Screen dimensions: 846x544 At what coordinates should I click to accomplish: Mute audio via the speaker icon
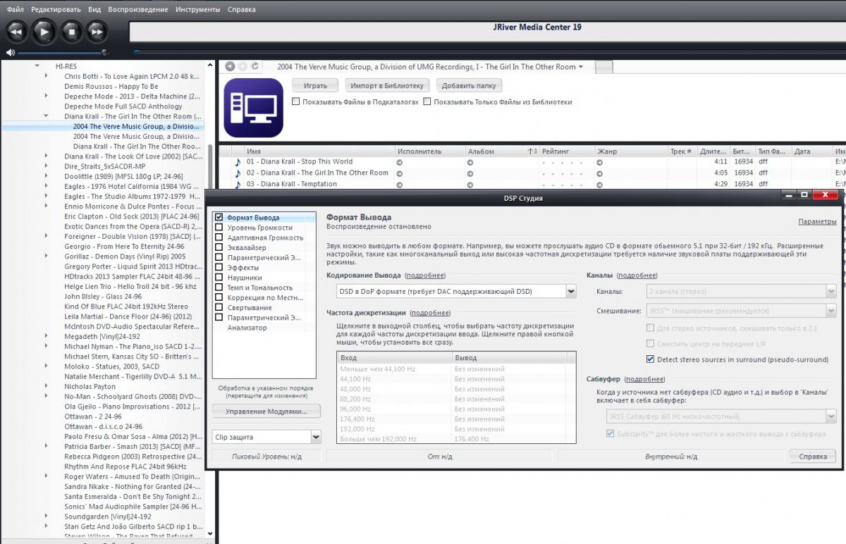[11, 52]
